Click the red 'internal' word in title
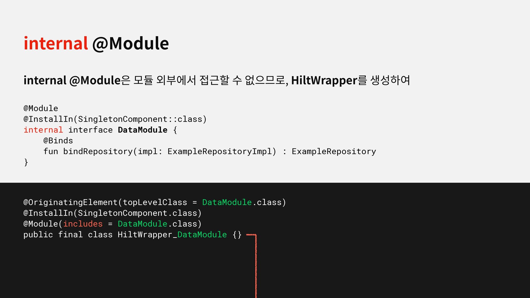 tap(56, 44)
